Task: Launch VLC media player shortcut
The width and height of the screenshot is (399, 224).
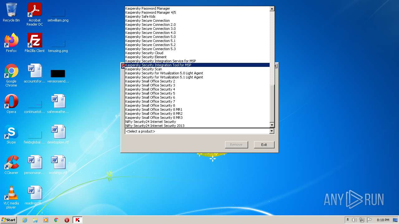Action: point(11,197)
